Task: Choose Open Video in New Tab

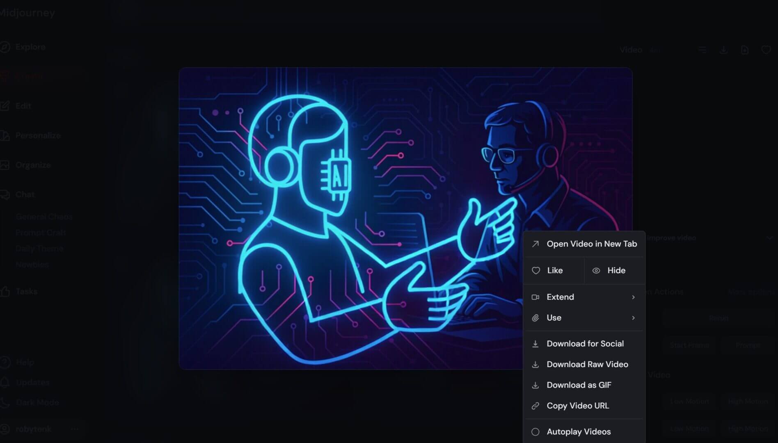Action: tap(591, 244)
